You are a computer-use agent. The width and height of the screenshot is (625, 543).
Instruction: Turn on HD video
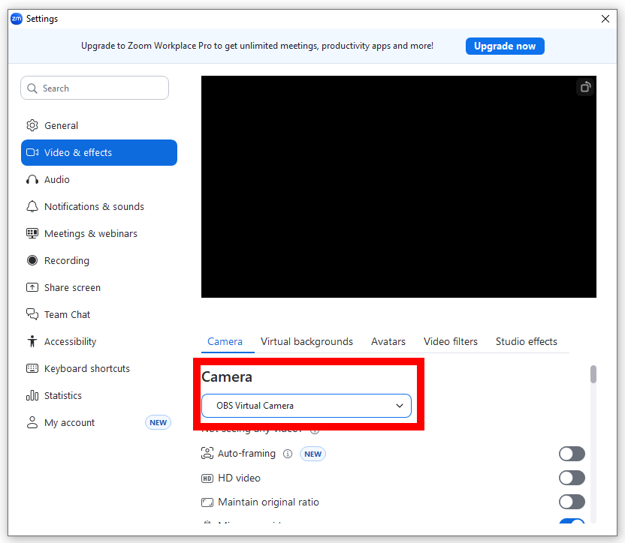point(572,478)
